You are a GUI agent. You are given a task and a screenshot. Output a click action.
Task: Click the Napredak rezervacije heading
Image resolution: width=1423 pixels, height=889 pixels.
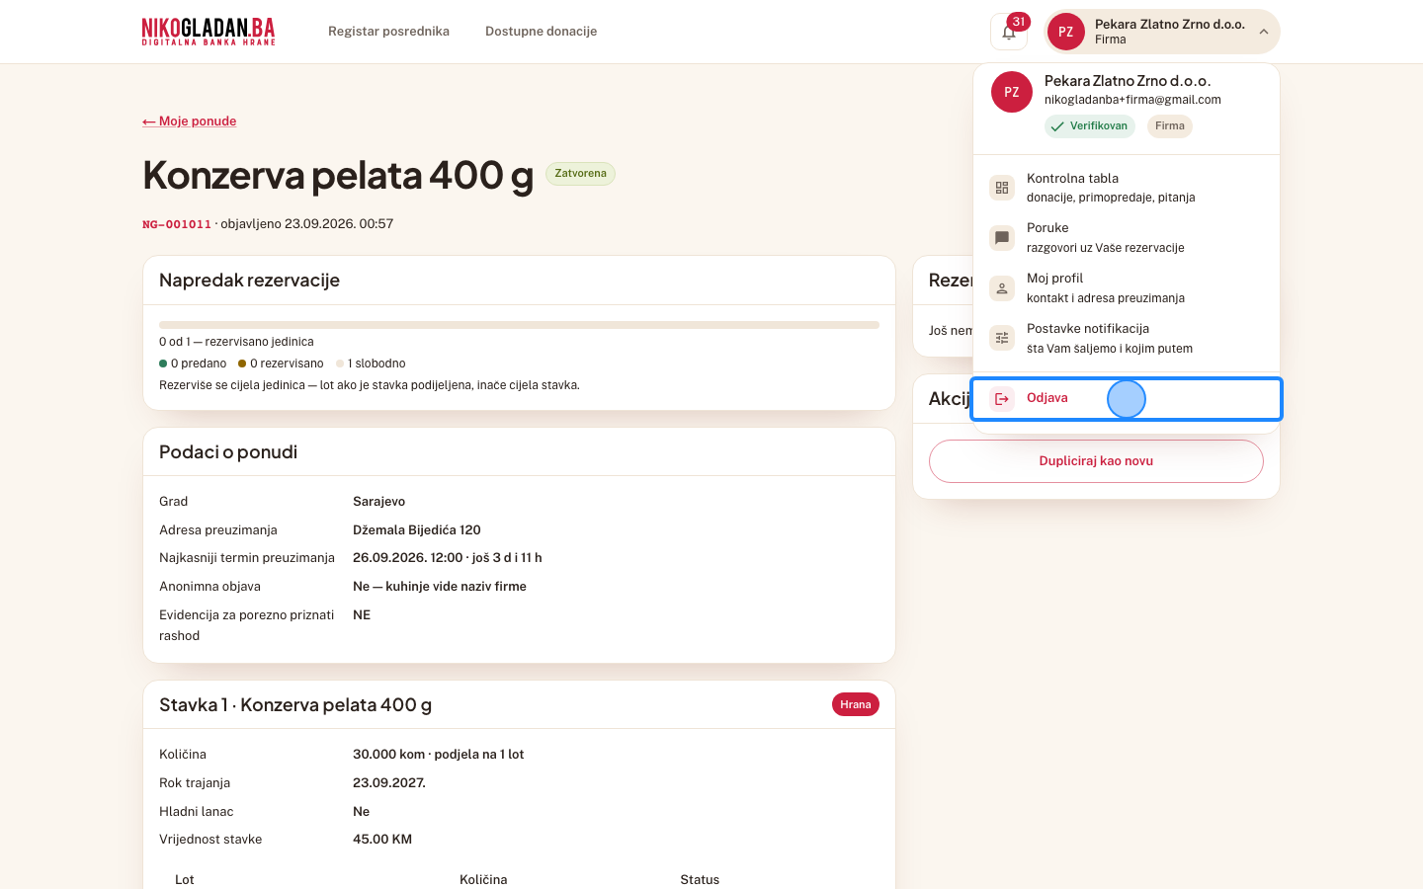click(249, 281)
